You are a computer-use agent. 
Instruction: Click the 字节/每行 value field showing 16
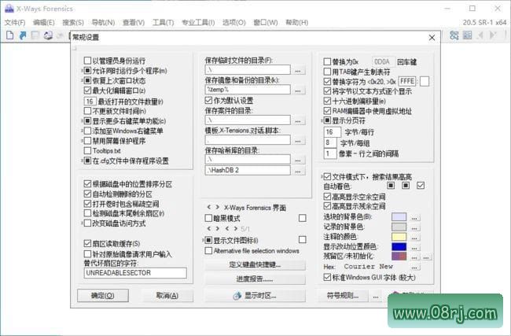coord(332,132)
